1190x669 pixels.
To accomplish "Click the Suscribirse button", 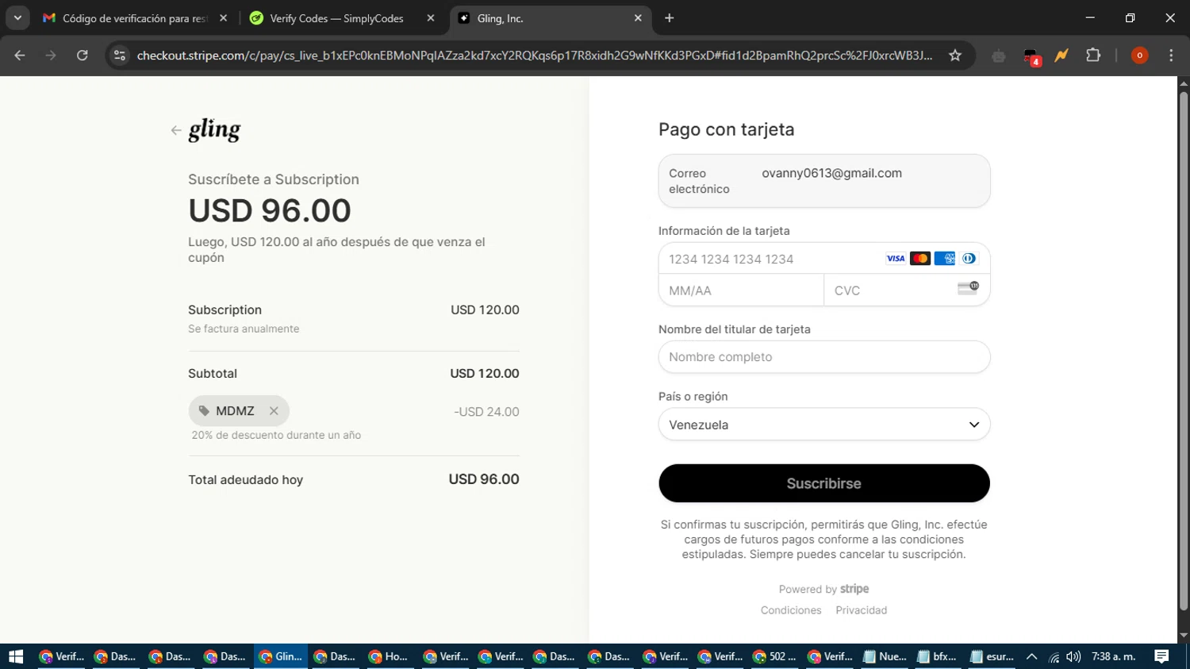I will (x=824, y=483).
